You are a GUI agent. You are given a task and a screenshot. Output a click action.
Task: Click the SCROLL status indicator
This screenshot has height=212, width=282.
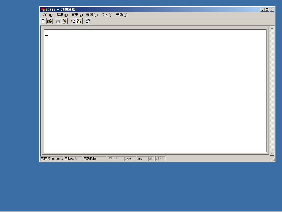point(115,158)
